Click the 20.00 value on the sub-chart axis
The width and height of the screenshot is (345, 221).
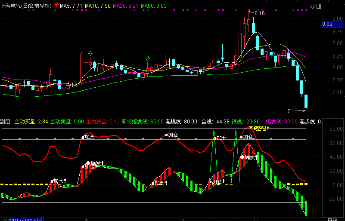(336, 171)
